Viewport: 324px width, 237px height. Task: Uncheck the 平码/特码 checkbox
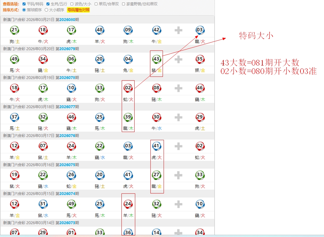tap(24, 4)
